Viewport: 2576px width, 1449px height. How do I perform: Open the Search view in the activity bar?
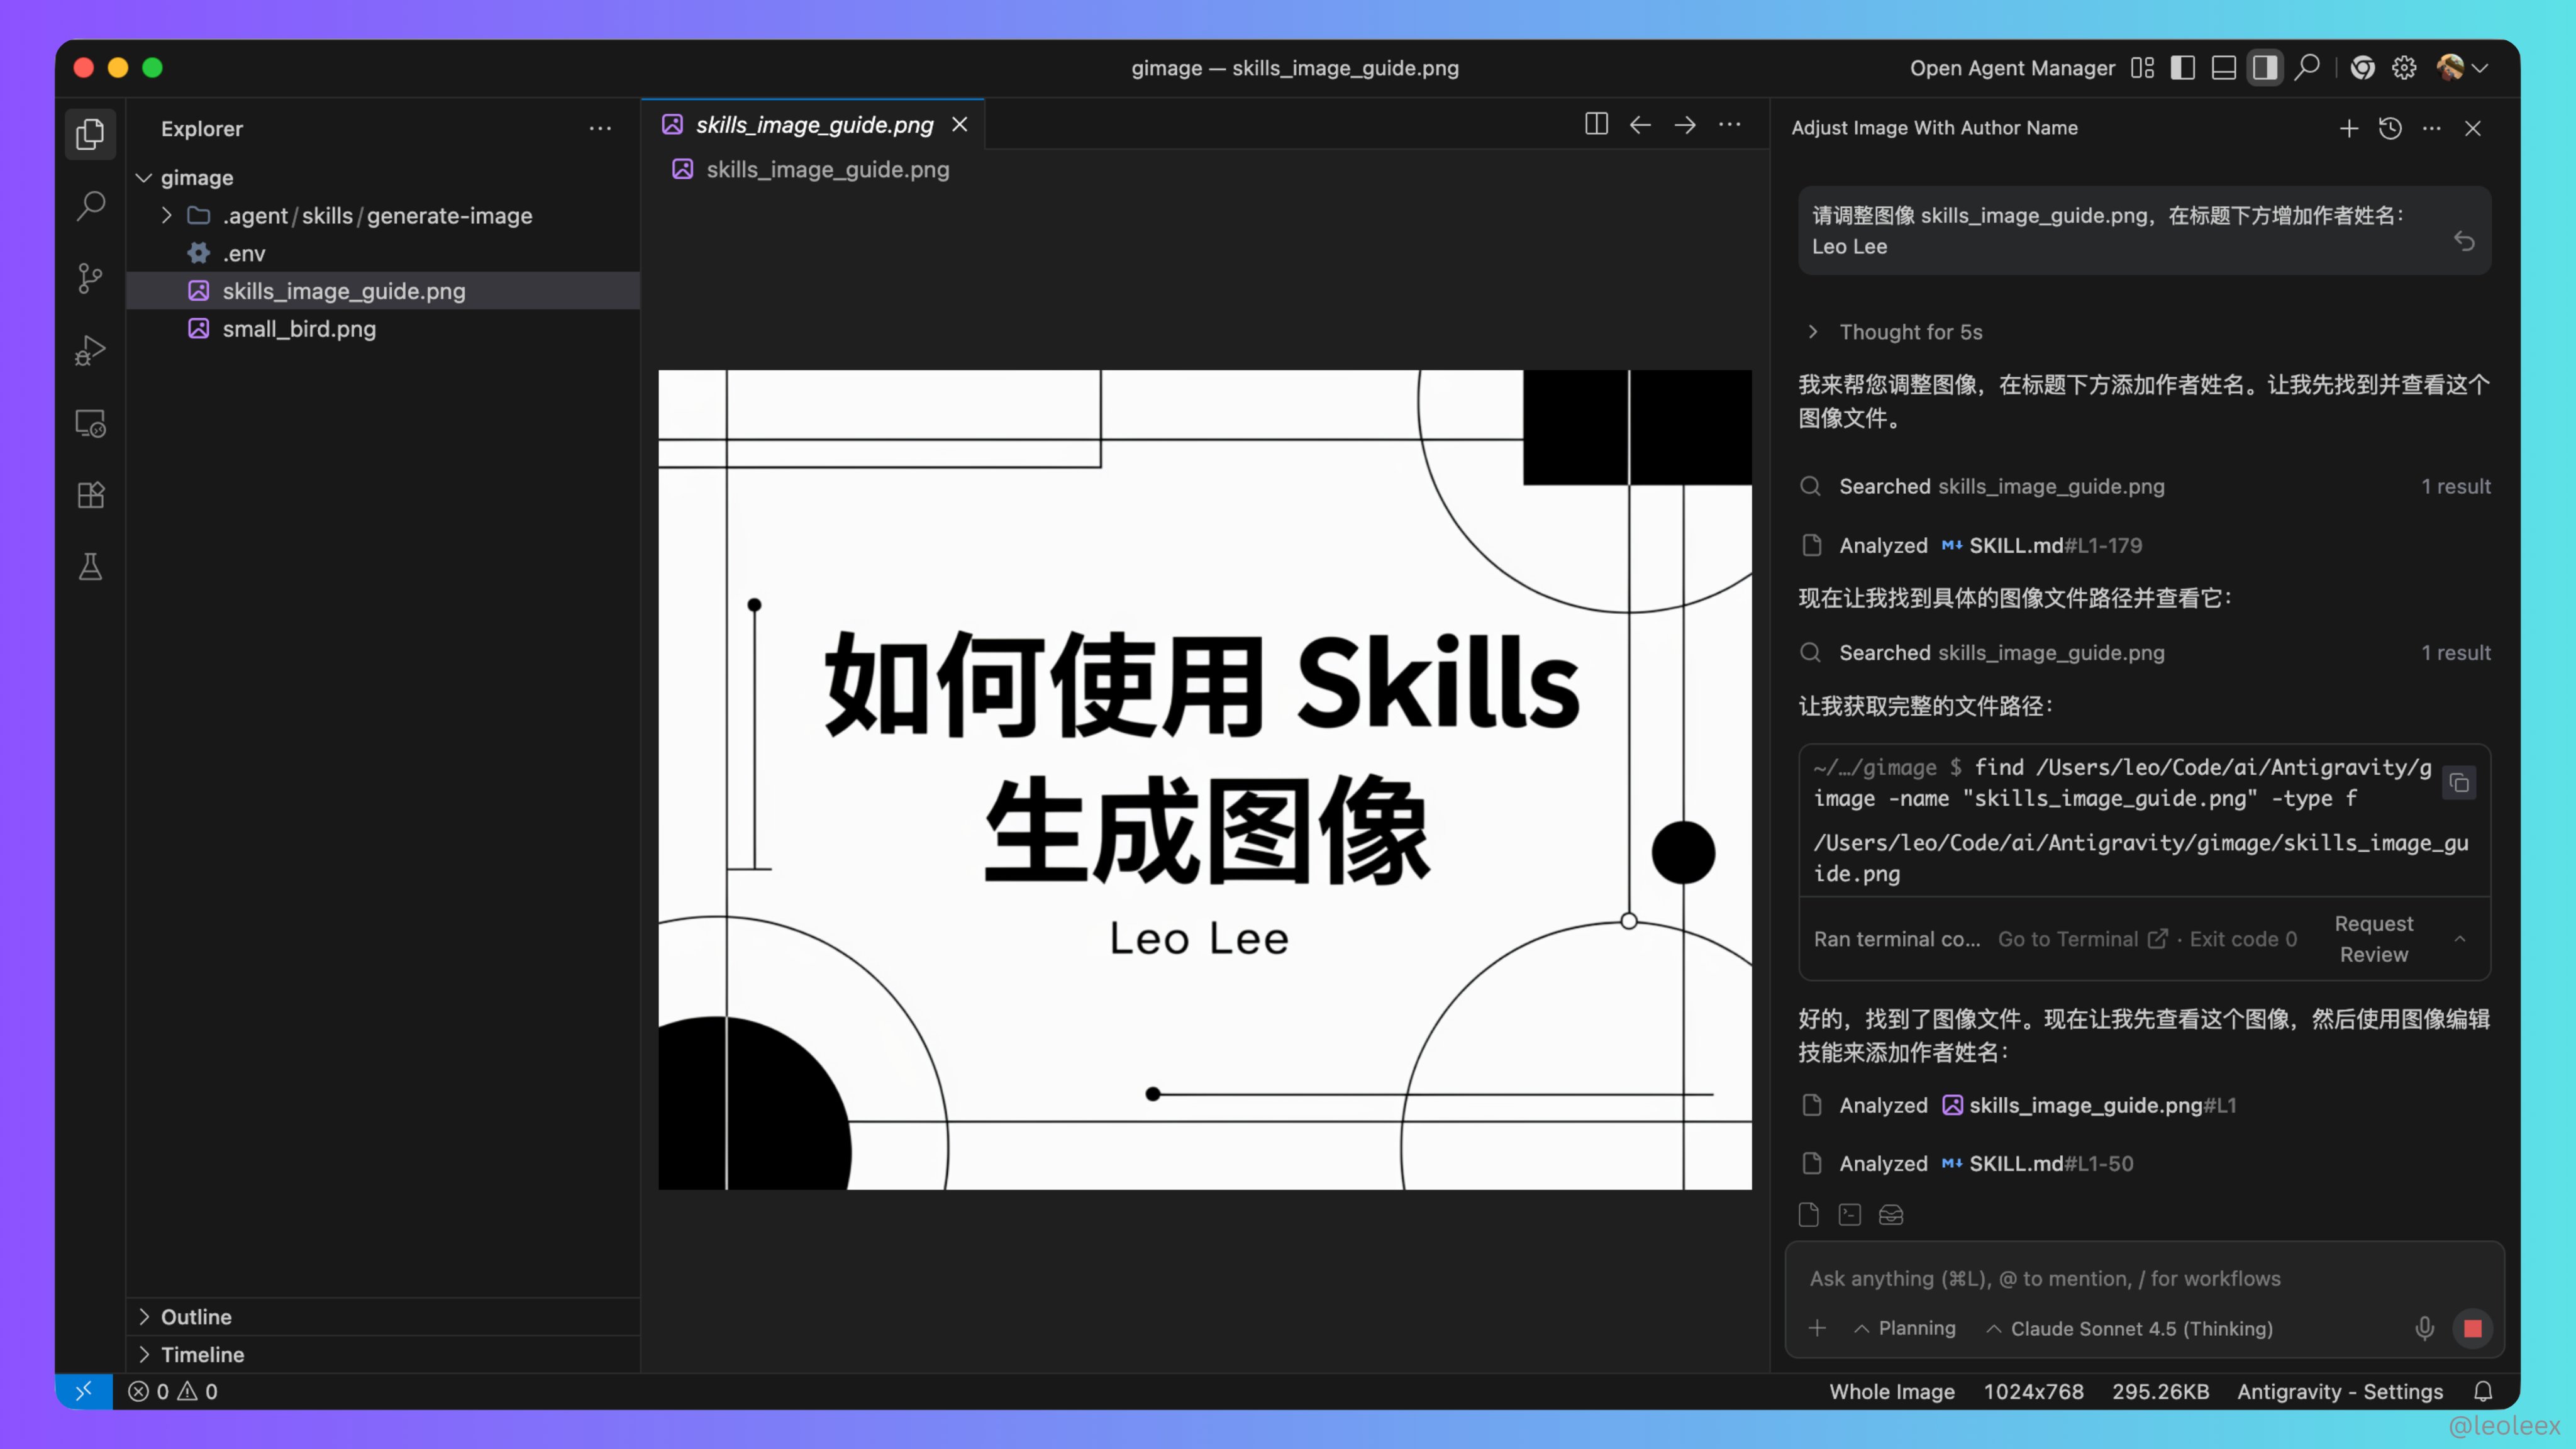[90, 205]
